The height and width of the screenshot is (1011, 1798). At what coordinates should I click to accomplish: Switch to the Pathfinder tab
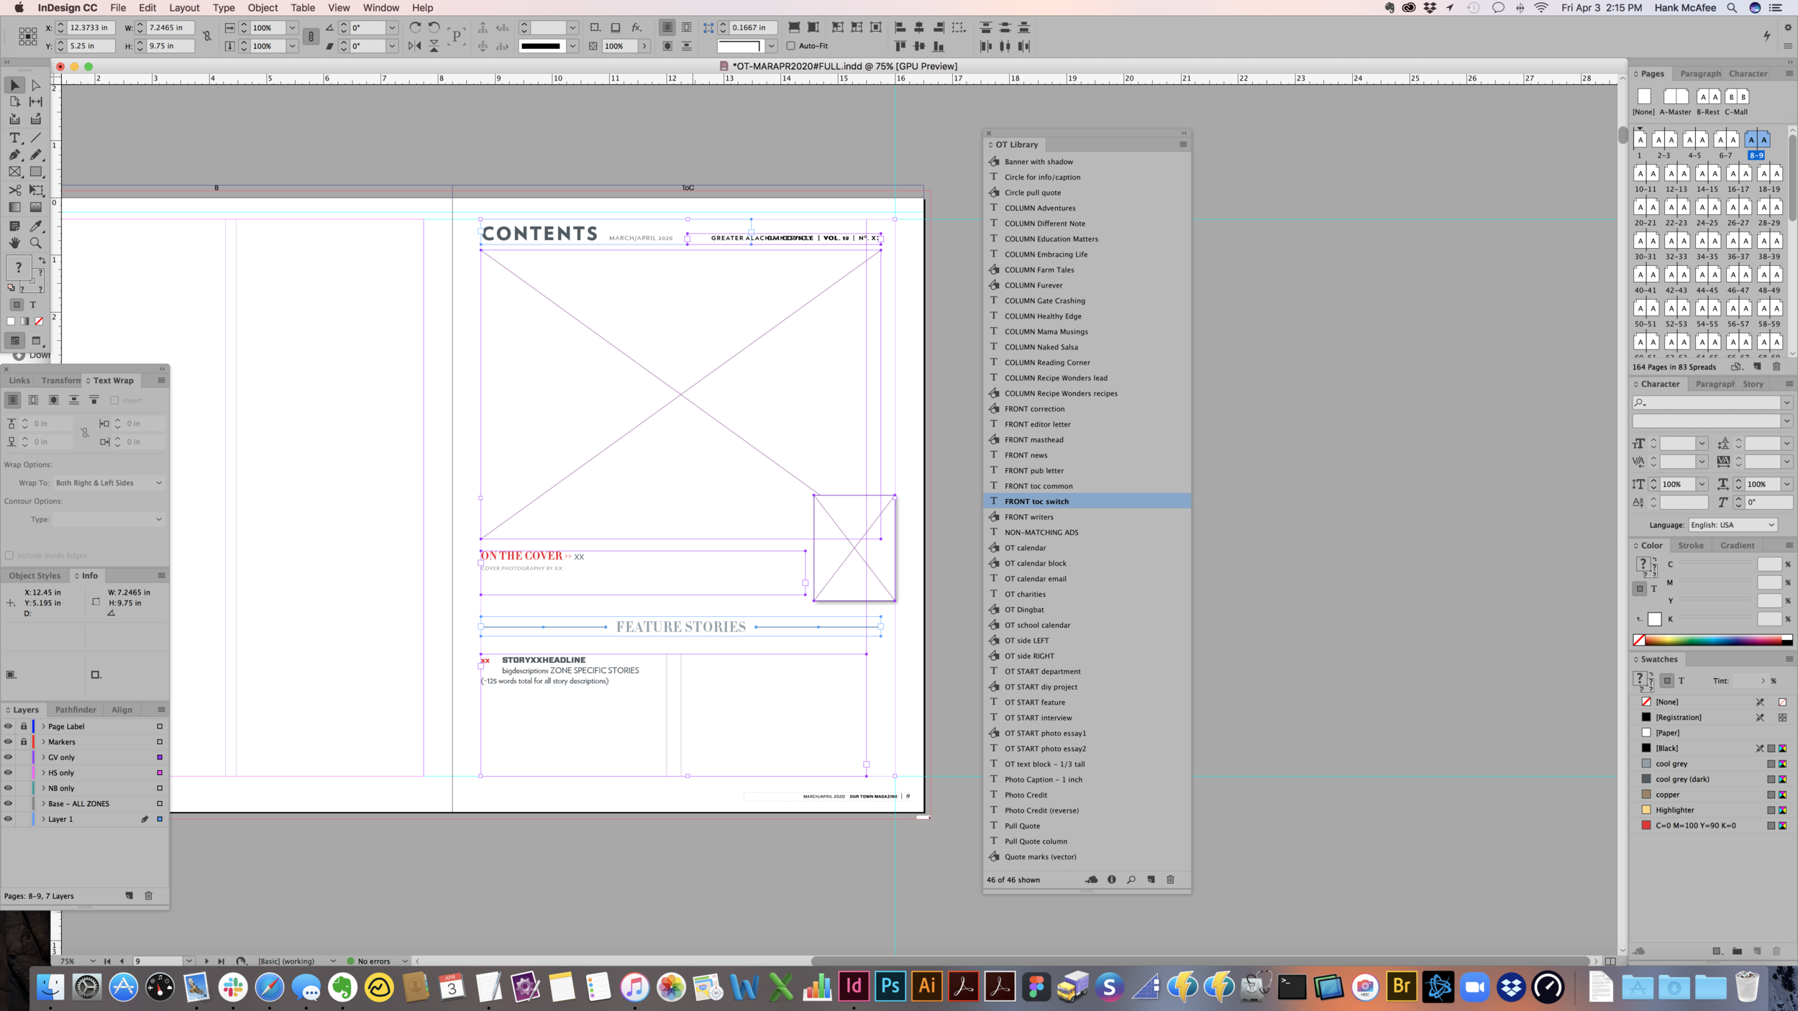[76, 710]
